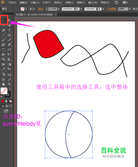Select the Rotate tool
The width and height of the screenshot is (138, 167).
coord(3,50)
